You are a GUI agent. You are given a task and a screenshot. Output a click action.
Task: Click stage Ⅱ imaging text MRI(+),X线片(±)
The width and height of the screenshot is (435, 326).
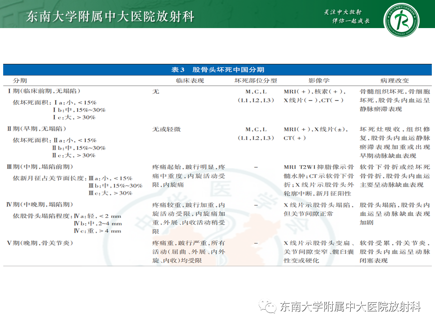(316, 129)
